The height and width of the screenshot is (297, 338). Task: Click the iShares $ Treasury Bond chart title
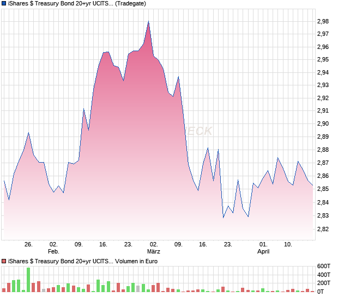point(60,4)
